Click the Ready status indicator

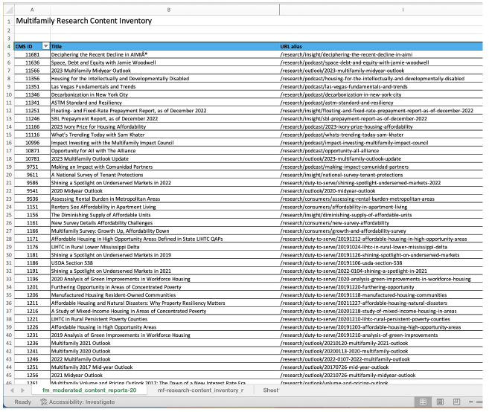[23, 402]
